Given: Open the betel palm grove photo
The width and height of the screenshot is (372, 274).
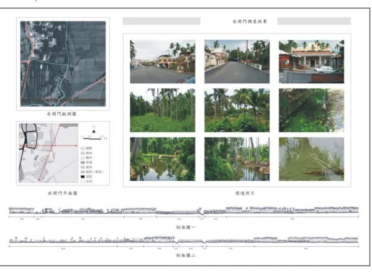Looking at the screenshot, I should [163, 111].
